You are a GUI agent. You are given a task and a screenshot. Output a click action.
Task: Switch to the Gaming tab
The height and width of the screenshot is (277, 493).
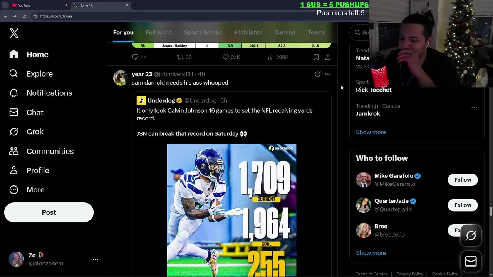[x=285, y=32]
